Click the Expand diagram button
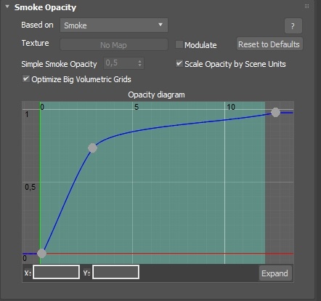Viewport: 321px width, 301px height. [x=275, y=273]
